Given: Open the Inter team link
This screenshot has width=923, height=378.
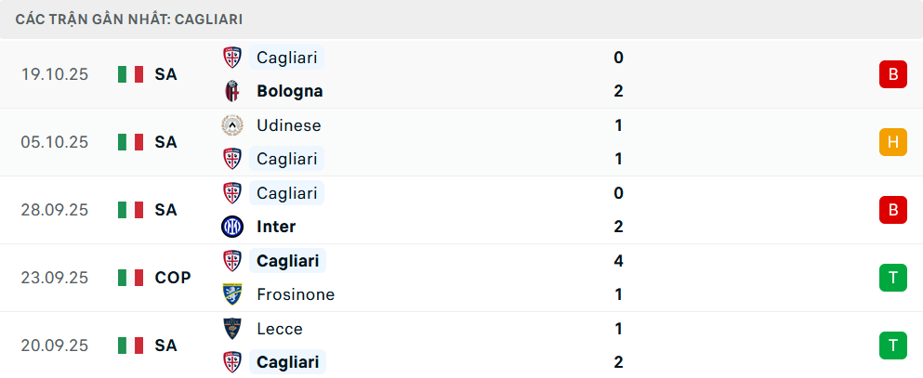Looking at the screenshot, I should coord(276,227).
